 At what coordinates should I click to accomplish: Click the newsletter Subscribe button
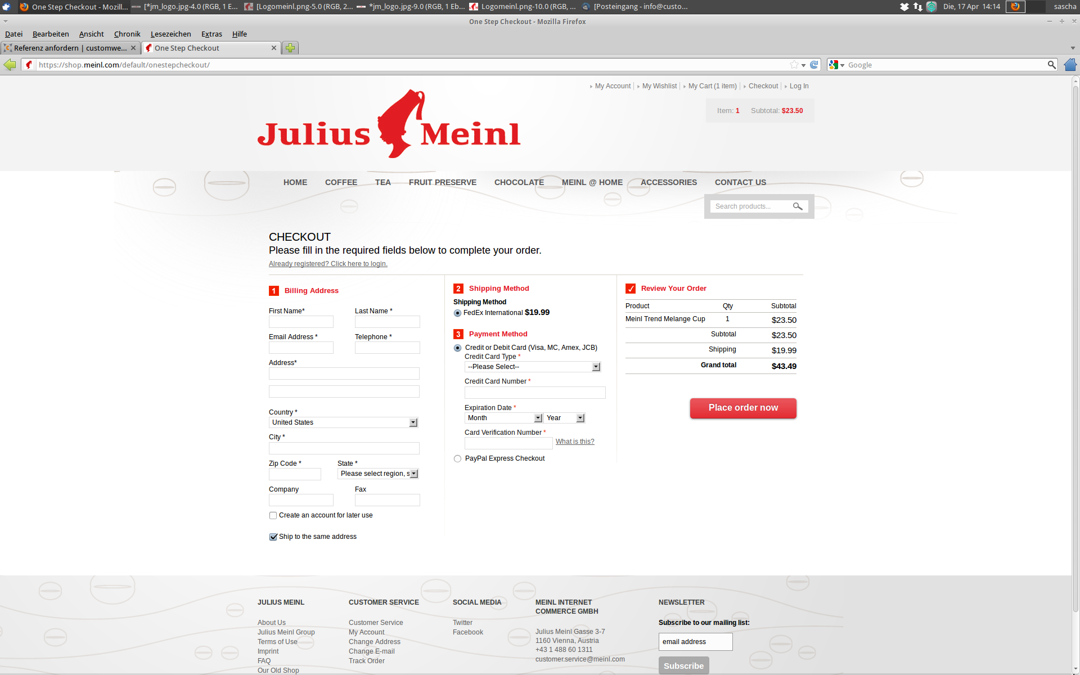click(x=683, y=665)
